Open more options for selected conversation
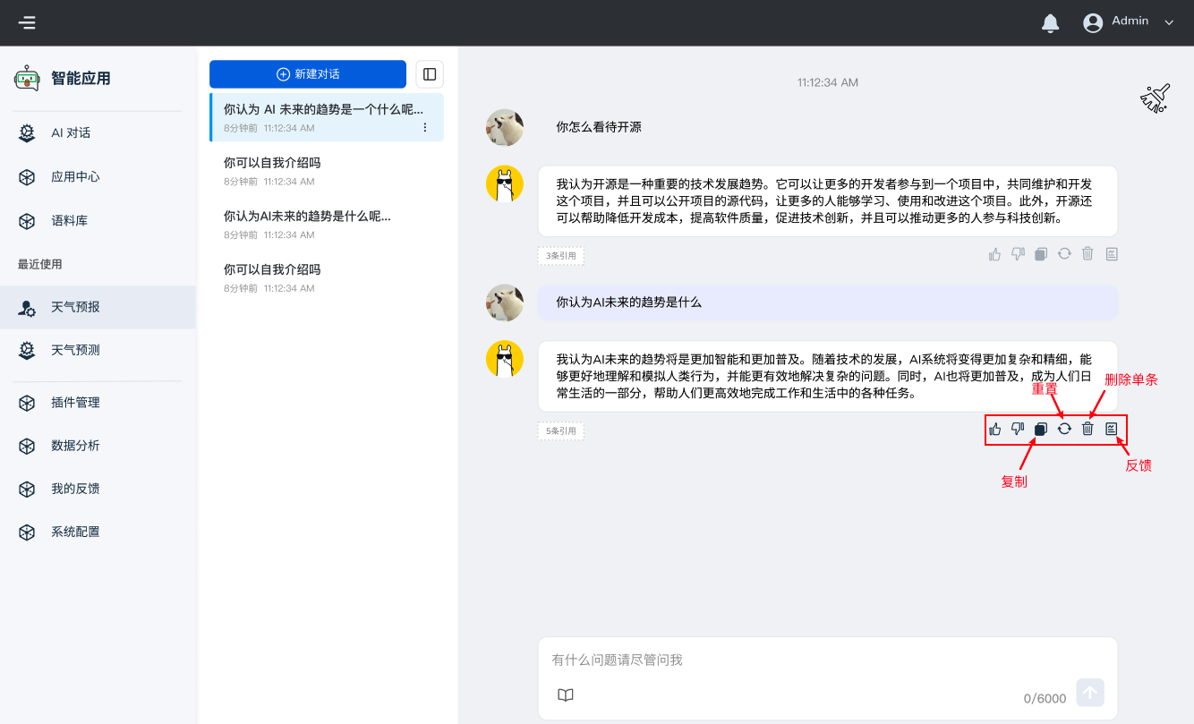The height and width of the screenshot is (724, 1194). 425,128
